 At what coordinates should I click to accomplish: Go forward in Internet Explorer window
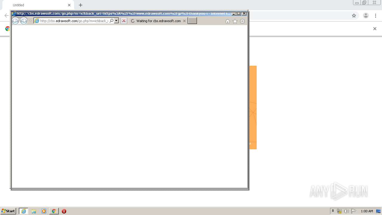[x=24, y=21]
